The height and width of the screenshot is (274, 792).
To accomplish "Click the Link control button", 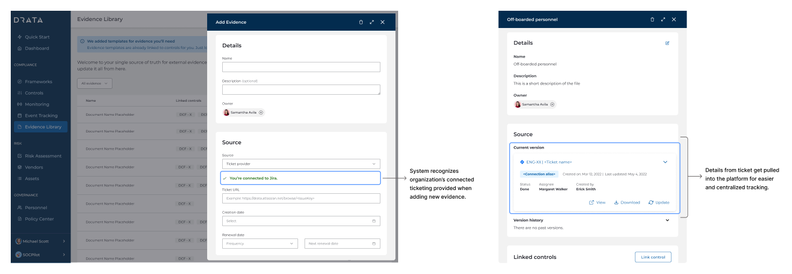I will [653, 257].
